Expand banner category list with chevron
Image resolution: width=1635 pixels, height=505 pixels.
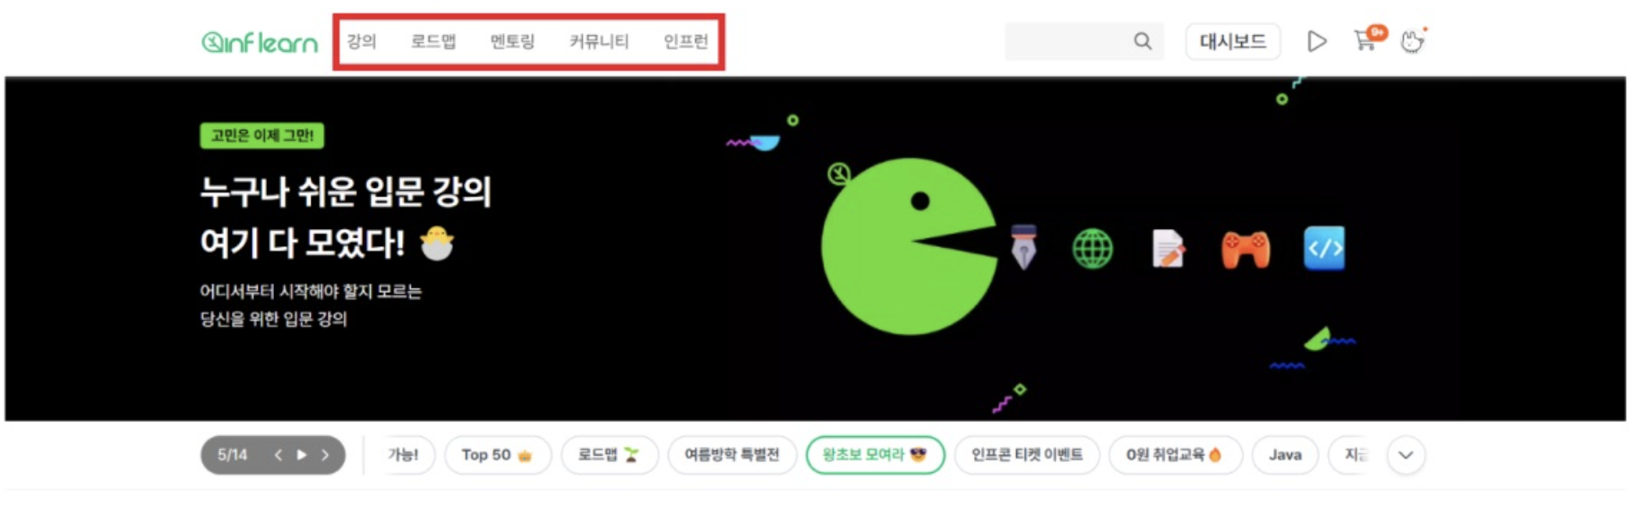coord(1406,455)
